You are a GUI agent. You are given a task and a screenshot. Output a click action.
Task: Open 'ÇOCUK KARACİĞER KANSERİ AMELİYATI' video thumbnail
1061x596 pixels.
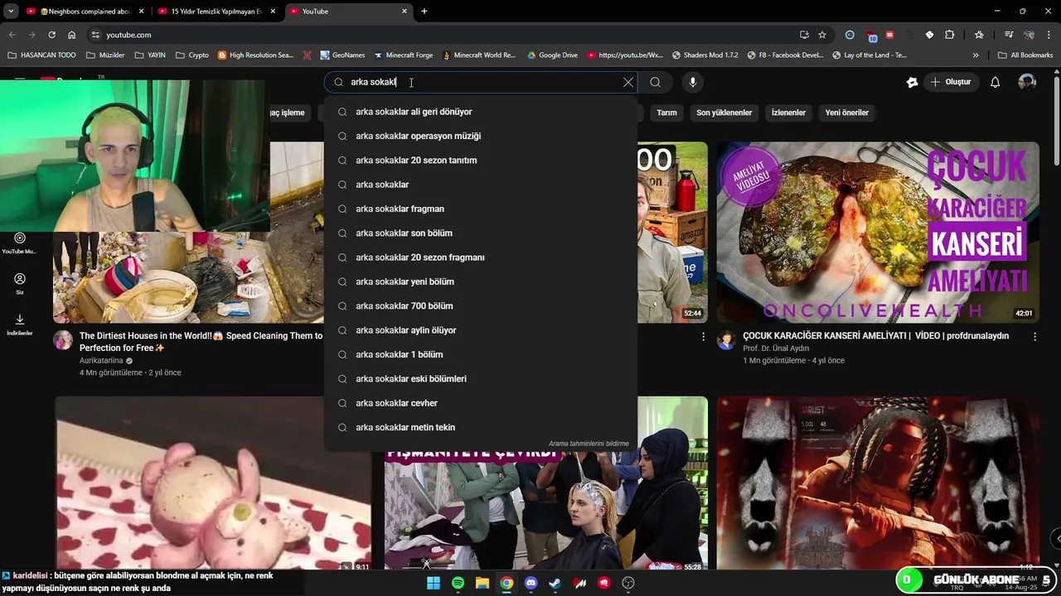coord(878,232)
